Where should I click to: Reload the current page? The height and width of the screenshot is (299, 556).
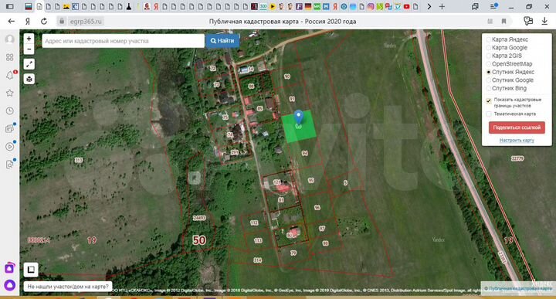coord(44,22)
